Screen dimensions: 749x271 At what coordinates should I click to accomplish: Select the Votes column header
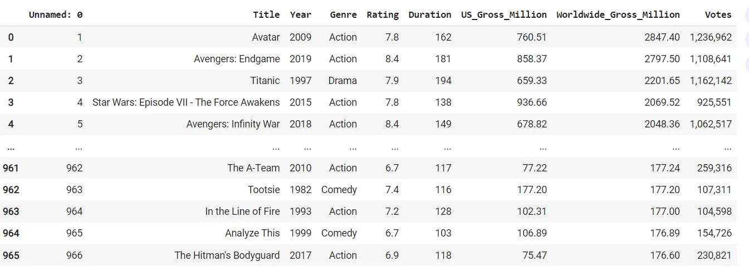(x=718, y=15)
